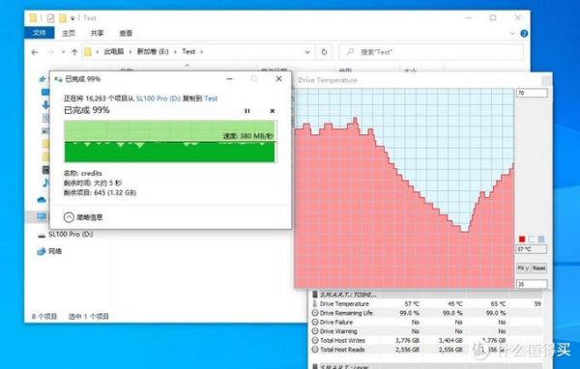Collapse details with the 简略信息 chevron
The image size is (580, 369).
point(69,217)
